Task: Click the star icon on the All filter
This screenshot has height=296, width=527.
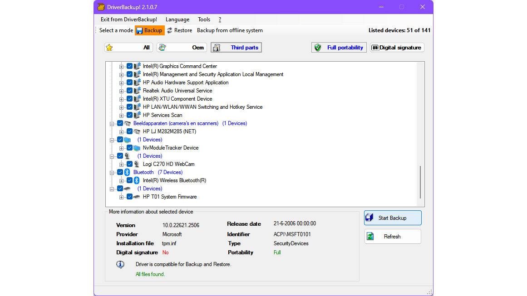Action: coord(109,48)
